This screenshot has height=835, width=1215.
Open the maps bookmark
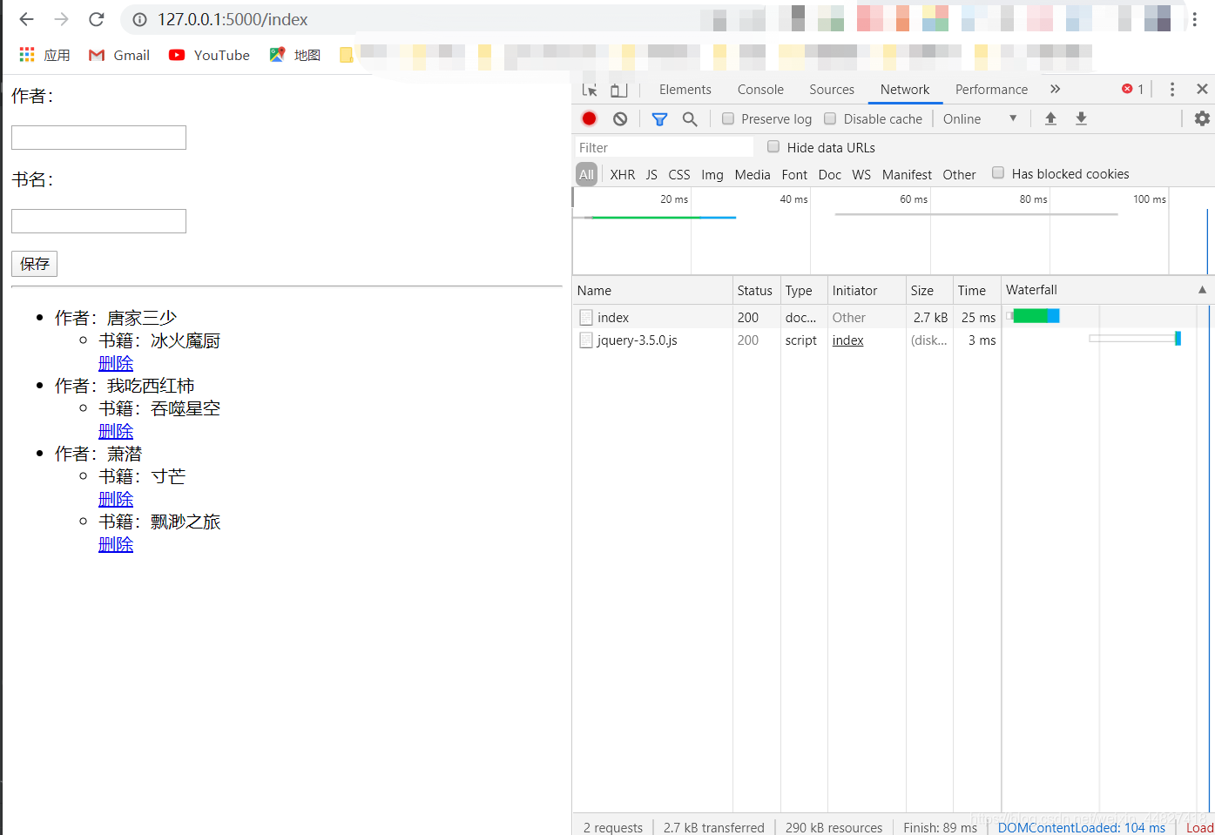(295, 55)
